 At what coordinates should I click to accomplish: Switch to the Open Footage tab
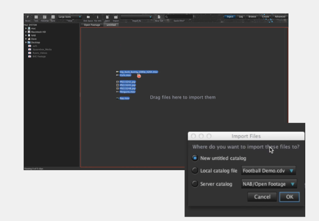click(x=92, y=25)
